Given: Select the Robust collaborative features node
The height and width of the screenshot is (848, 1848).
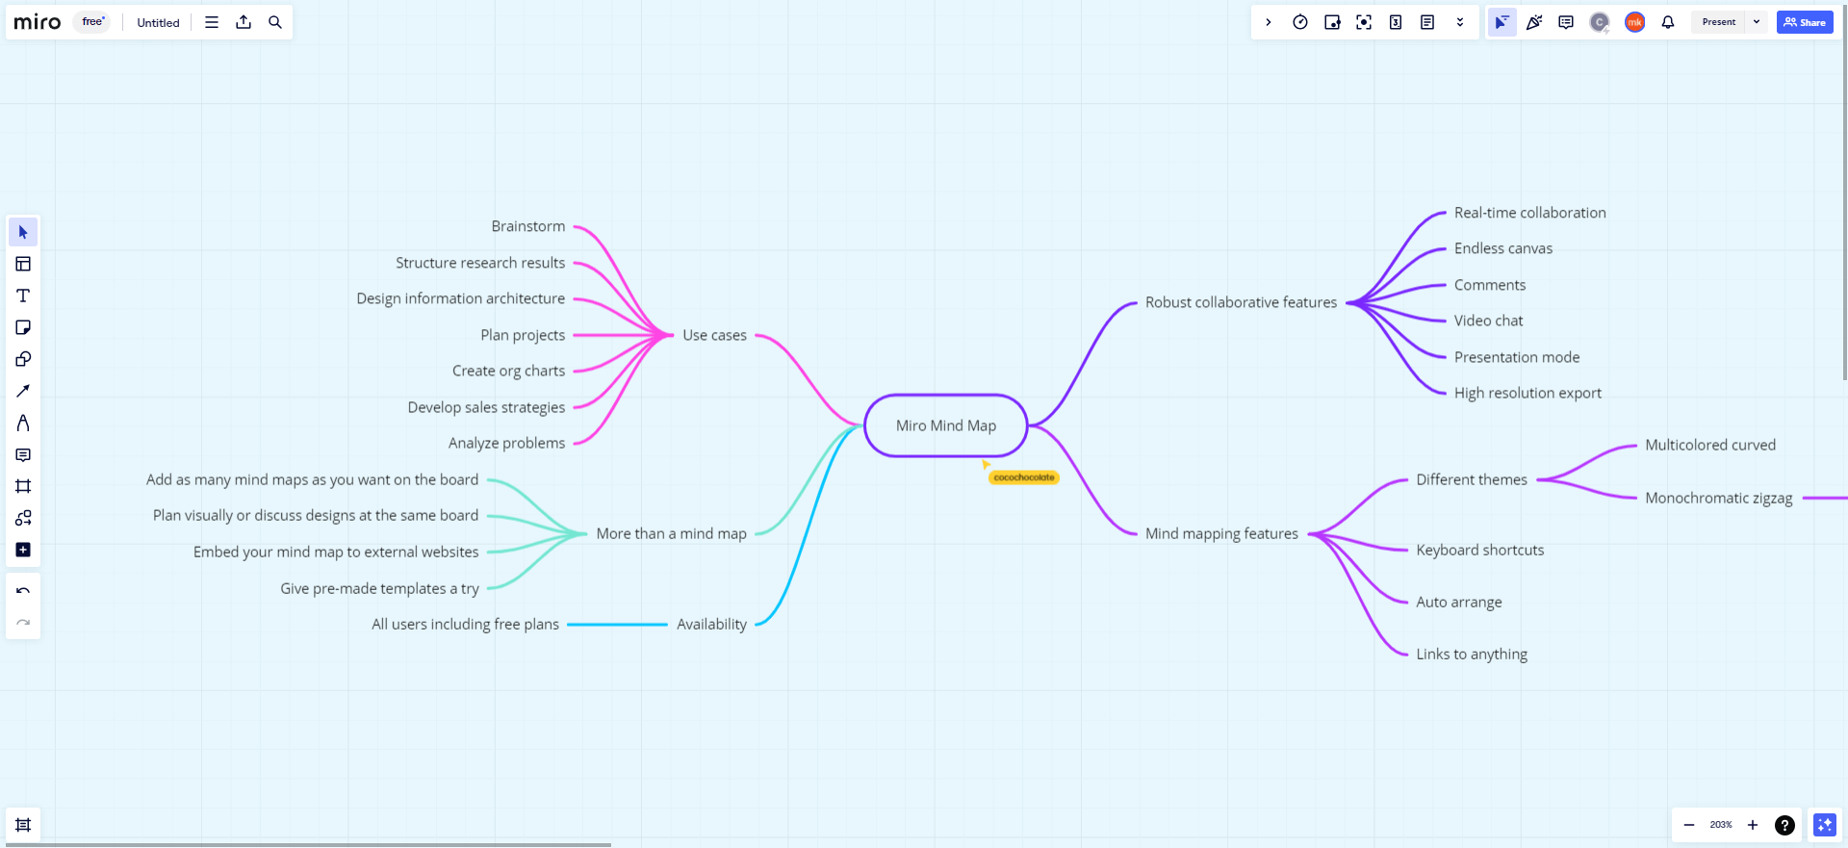Looking at the screenshot, I should pyautogui.click(x=1241, y=302).
